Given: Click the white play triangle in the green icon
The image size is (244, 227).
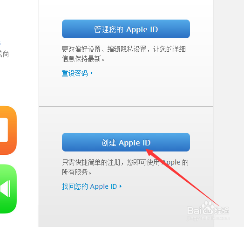Looking at the screenshot, I should (4, 188).
